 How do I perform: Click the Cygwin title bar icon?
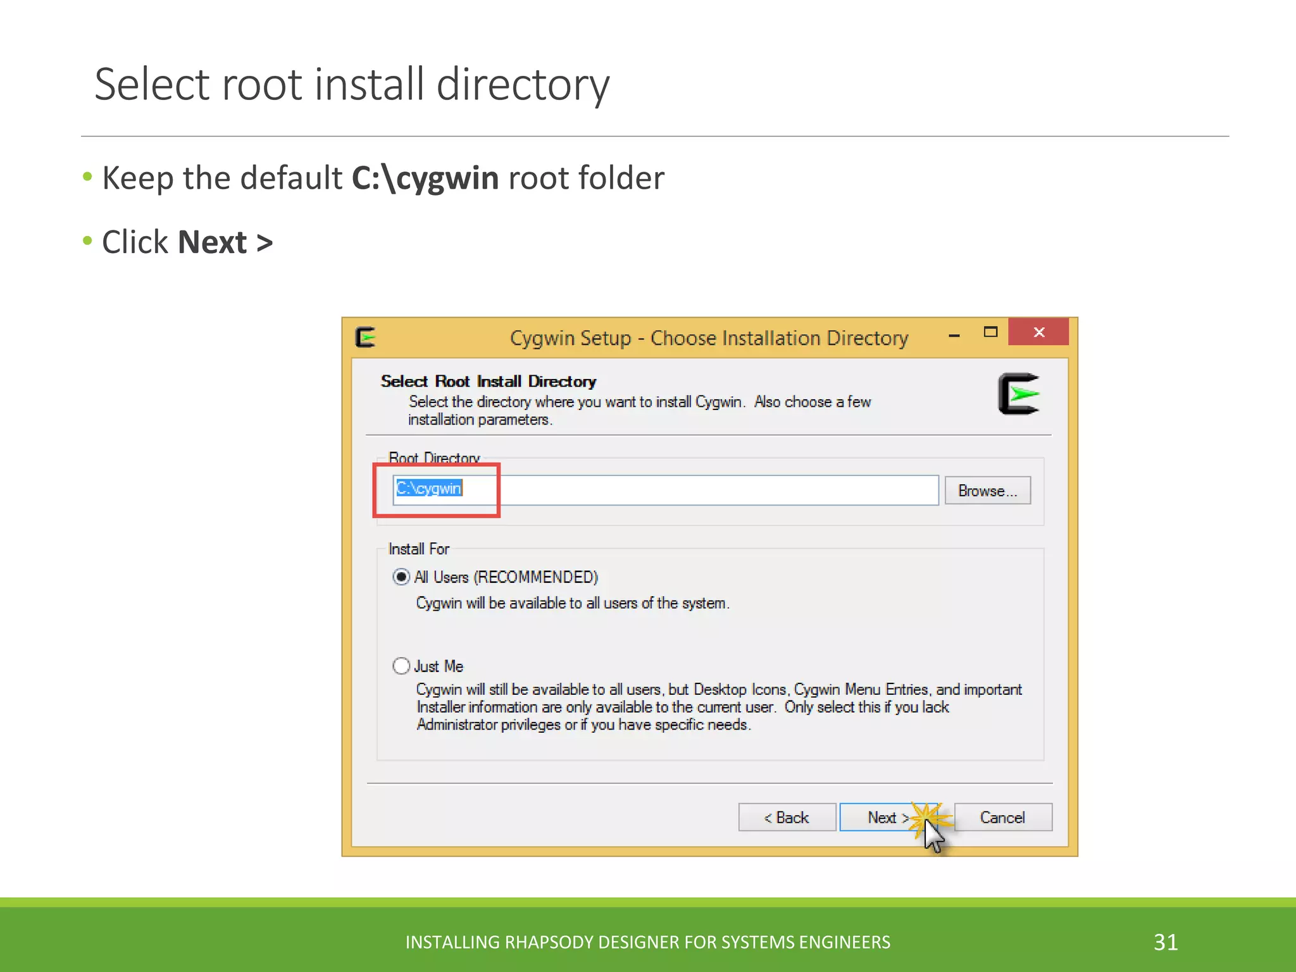(x=366, y=337)
